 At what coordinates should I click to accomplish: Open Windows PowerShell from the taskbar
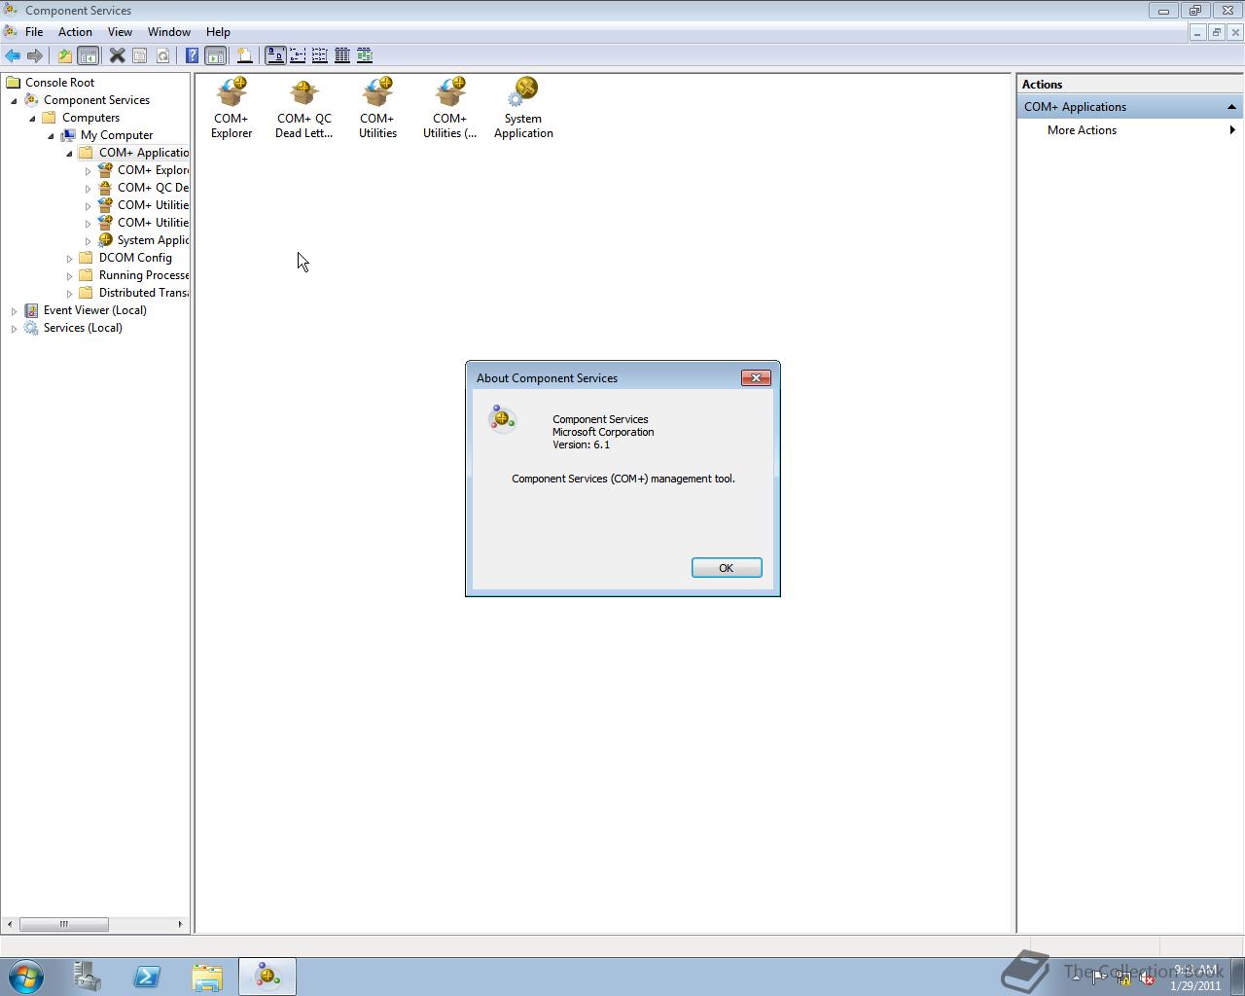pos(147,977)
